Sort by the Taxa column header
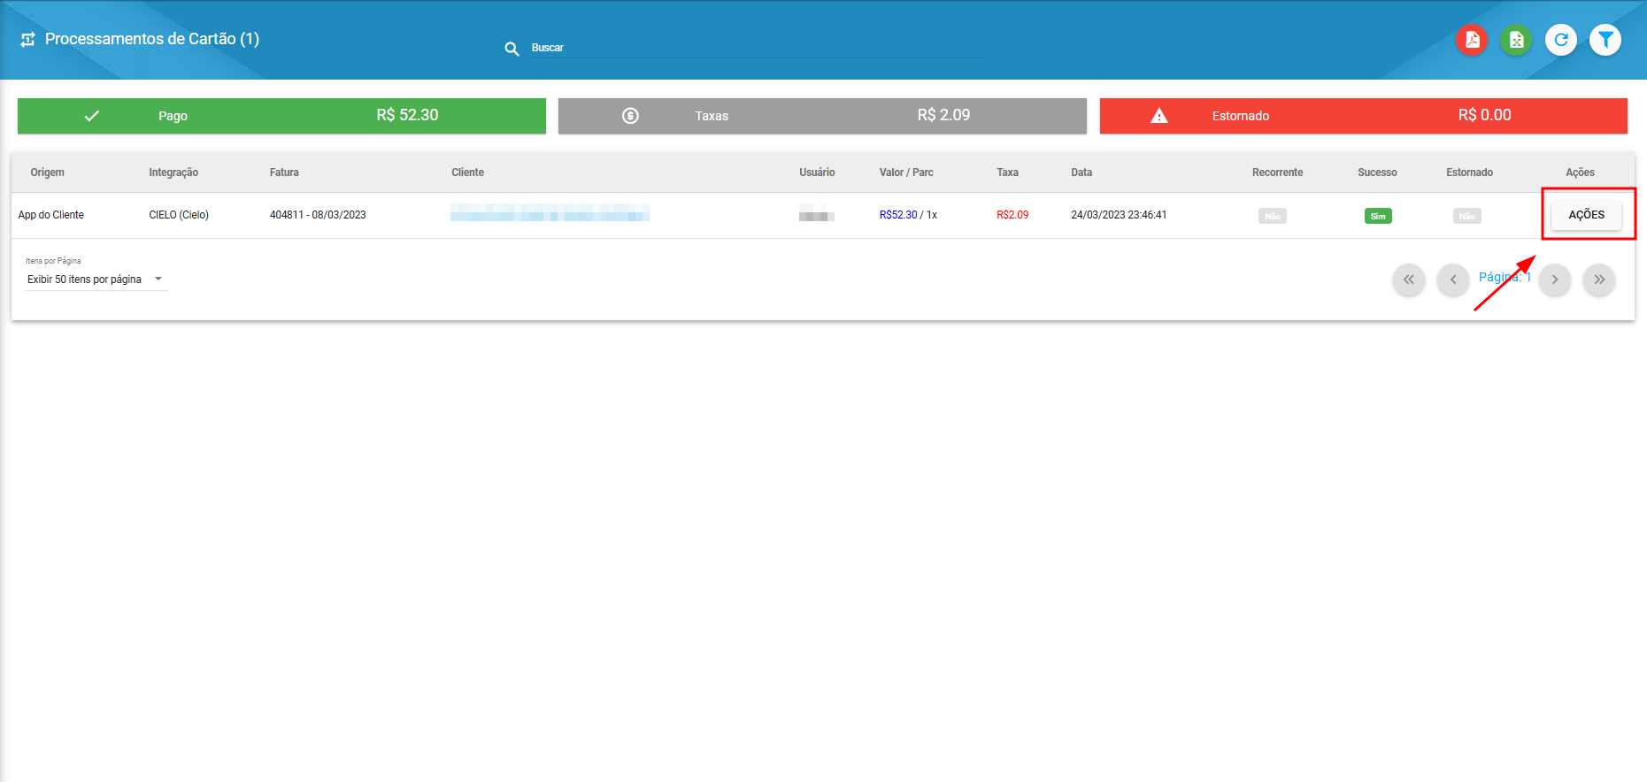This screenshot has width=1647, height=782. click(x=1007, y=172)
